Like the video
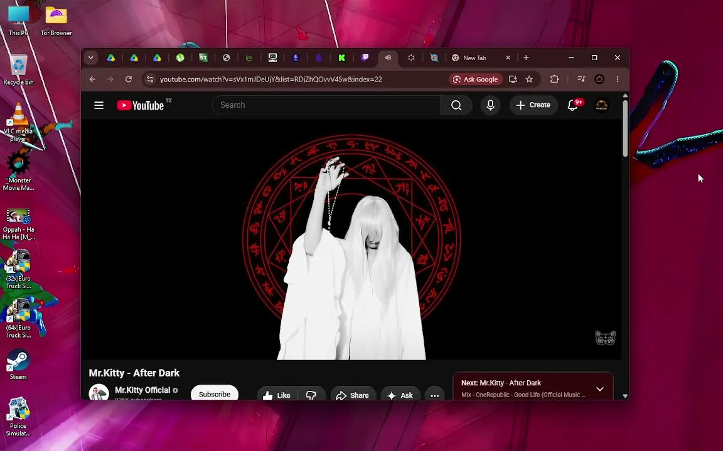This screenshot has height=451, width=723. pyautogui.click(x=277, y=395)
